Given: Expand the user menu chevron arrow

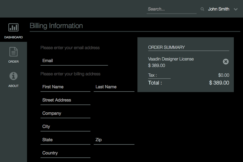Looking at the screenshot, I should (x=236, y=9).
